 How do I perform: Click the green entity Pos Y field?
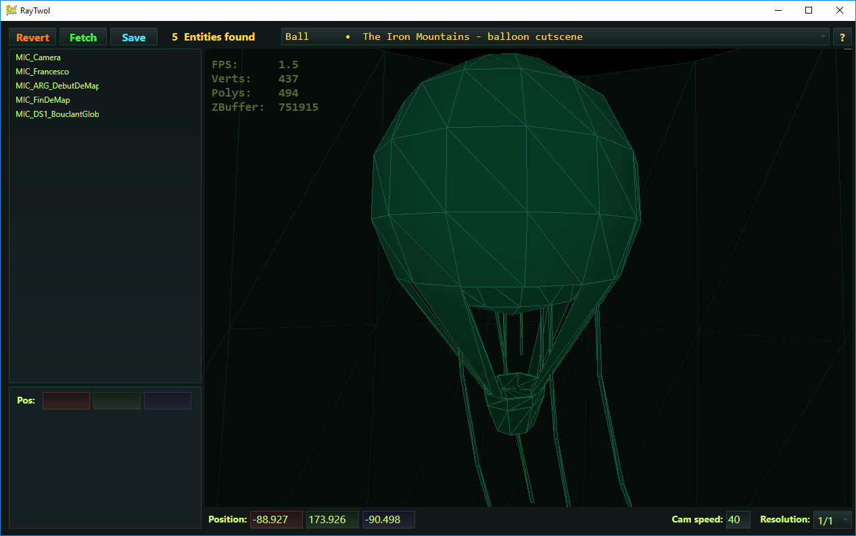coord(117,401)
